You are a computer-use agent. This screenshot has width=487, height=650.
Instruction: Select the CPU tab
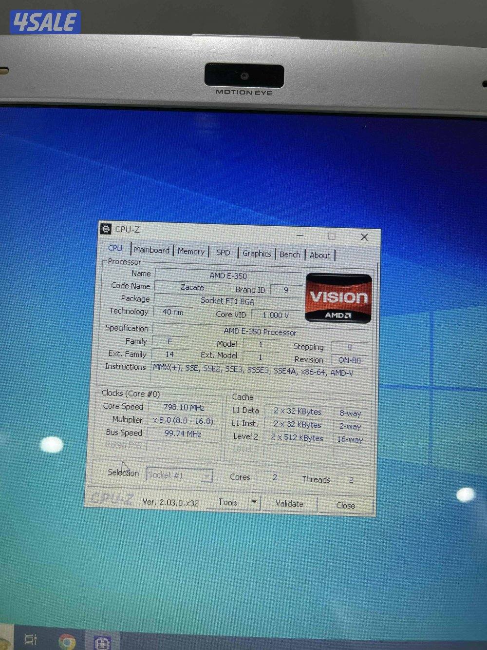coord(115,248)
